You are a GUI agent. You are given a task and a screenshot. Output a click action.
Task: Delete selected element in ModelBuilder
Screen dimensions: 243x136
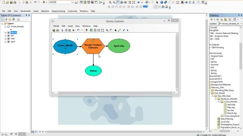(x=73, y=30)
